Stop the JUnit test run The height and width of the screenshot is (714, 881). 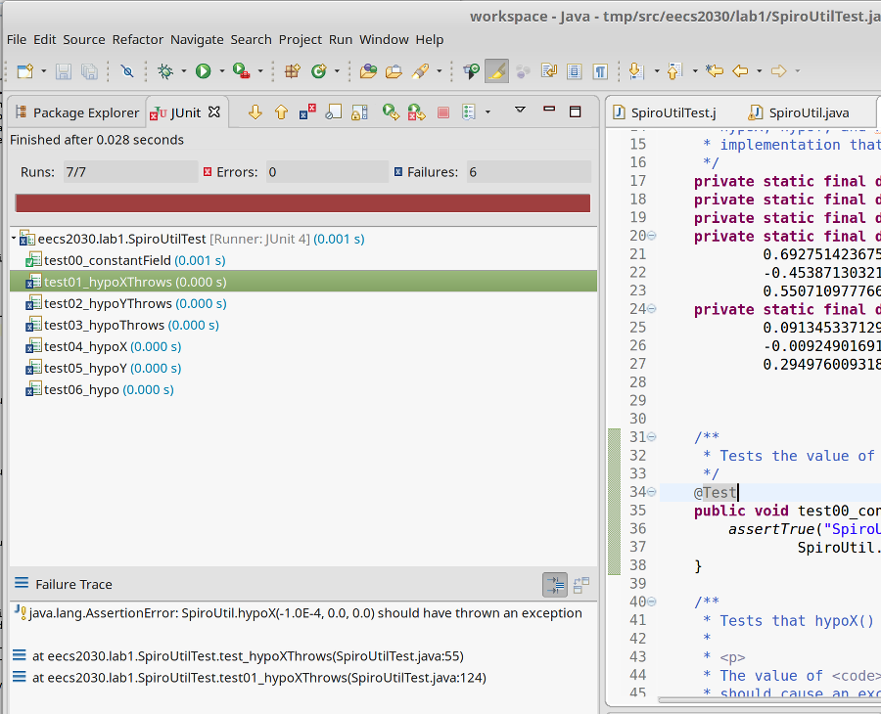click(x=443, y=112)
